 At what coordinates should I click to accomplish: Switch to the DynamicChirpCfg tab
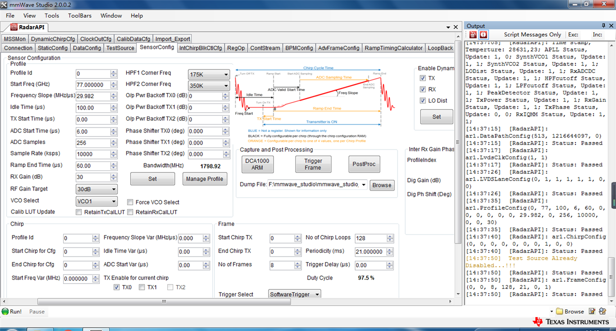(x=53, y=39)
